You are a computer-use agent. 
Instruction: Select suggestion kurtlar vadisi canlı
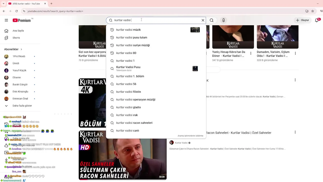pos(156,131)
